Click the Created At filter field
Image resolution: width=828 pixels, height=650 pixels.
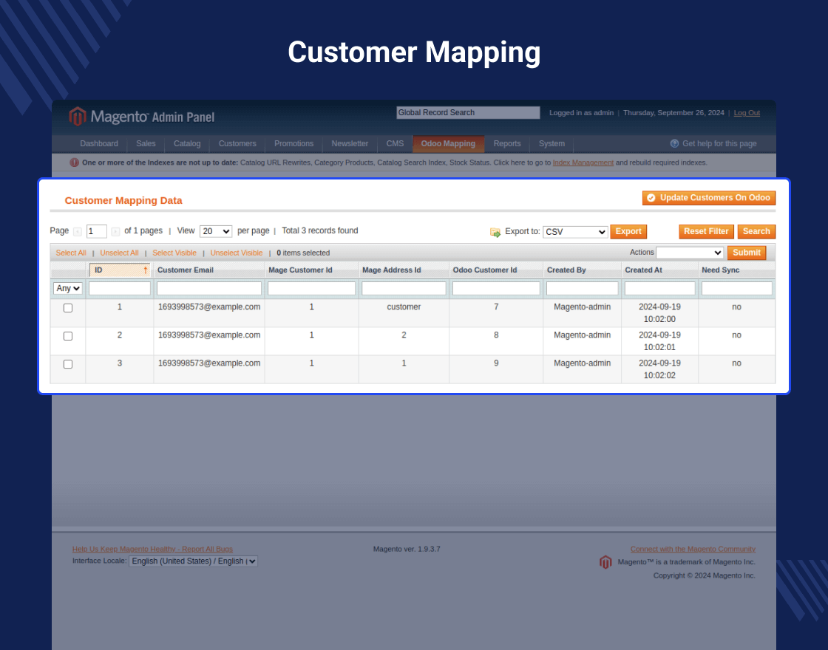click(x=660, y=288)
